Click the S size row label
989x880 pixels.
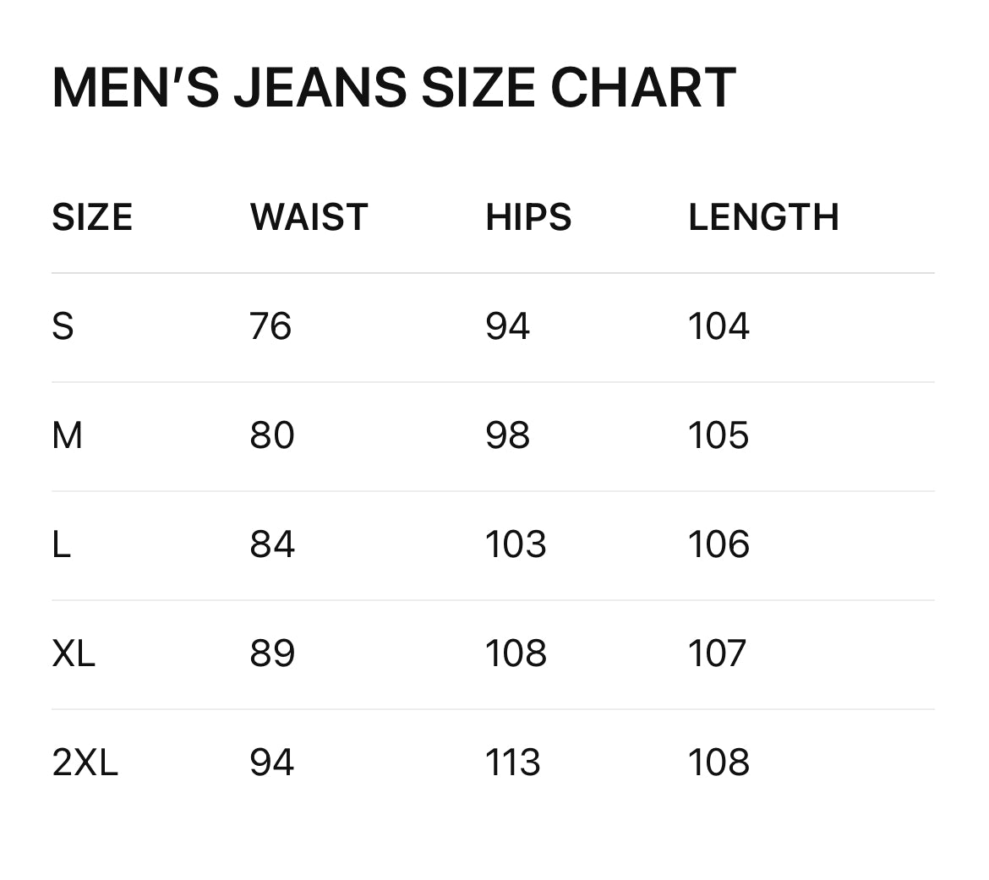pyautogui.click(x=63, y=326)
